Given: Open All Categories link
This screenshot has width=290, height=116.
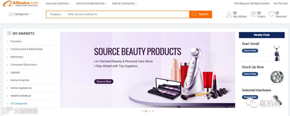Looking at the screenshot, I should point(19,103).
